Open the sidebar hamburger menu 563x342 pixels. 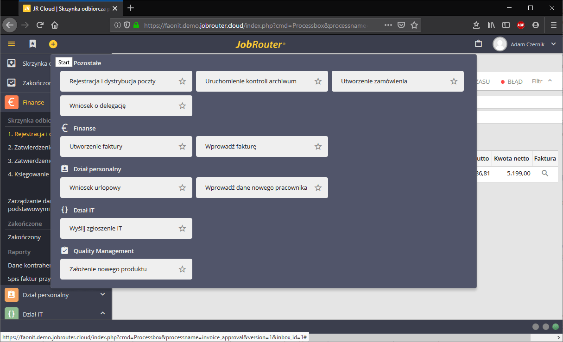pos(11,44)
